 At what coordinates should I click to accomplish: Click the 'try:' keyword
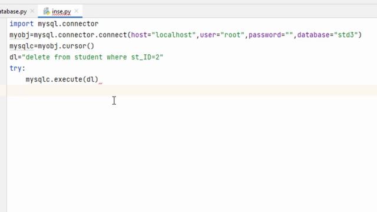[17, 68]
